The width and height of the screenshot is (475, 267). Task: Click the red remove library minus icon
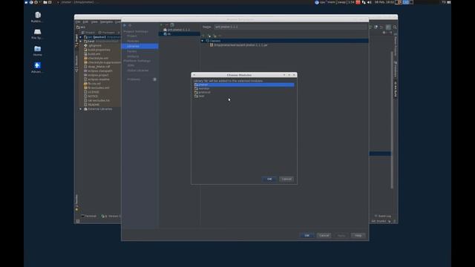(167, 24)
